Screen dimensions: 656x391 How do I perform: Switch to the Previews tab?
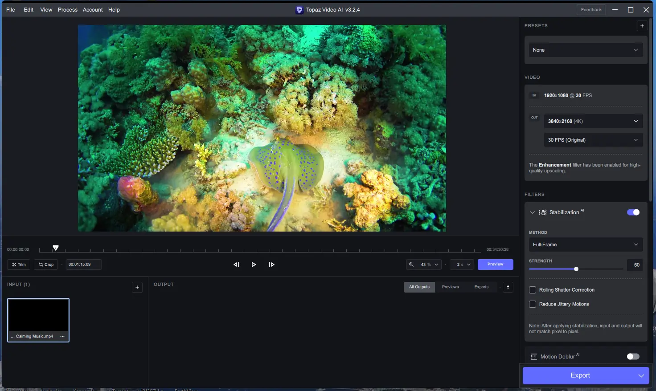(x=450, y=287)
